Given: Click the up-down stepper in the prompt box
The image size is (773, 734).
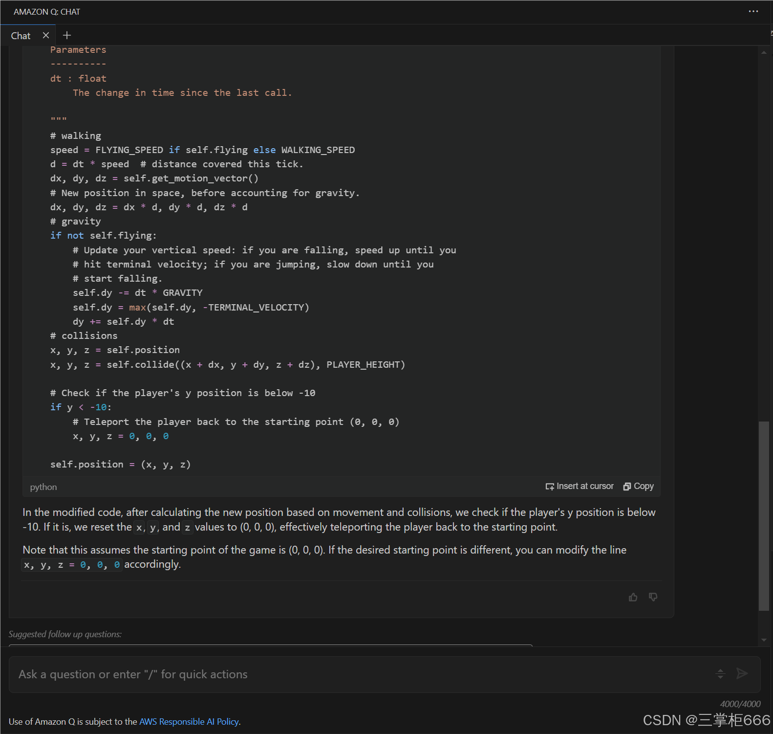Looking at the screenshot, I should [x=720, y=674].
